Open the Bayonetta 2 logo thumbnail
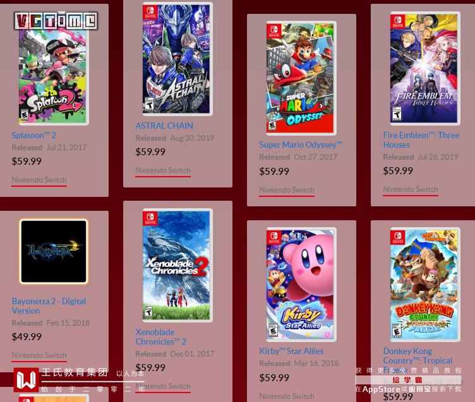 (54, 252)
